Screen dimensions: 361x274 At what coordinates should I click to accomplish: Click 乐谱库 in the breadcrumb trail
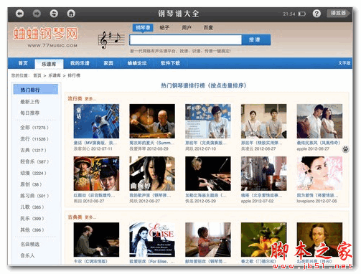[55, 75]
